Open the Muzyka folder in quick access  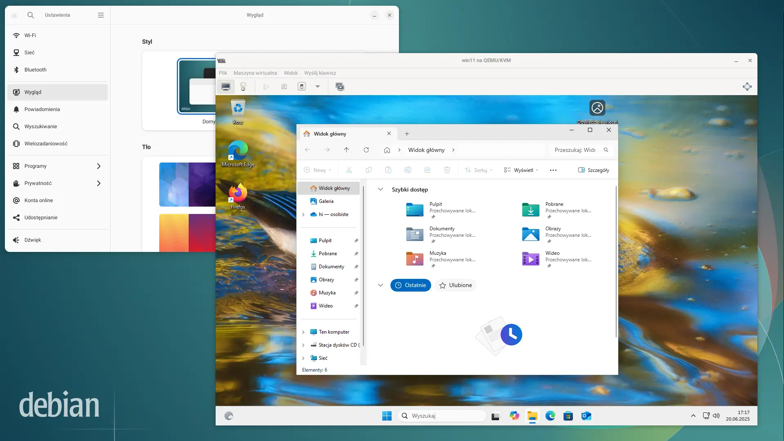pos(442,259)
